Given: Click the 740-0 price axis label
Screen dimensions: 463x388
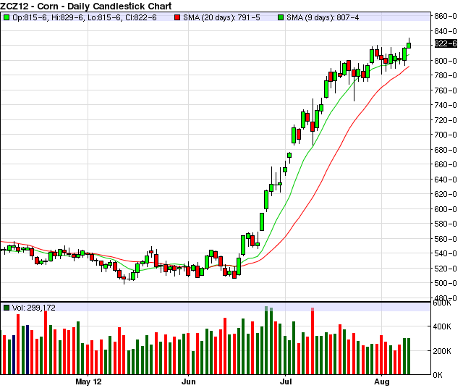Looking at the screenshot, I should (446, 105).
